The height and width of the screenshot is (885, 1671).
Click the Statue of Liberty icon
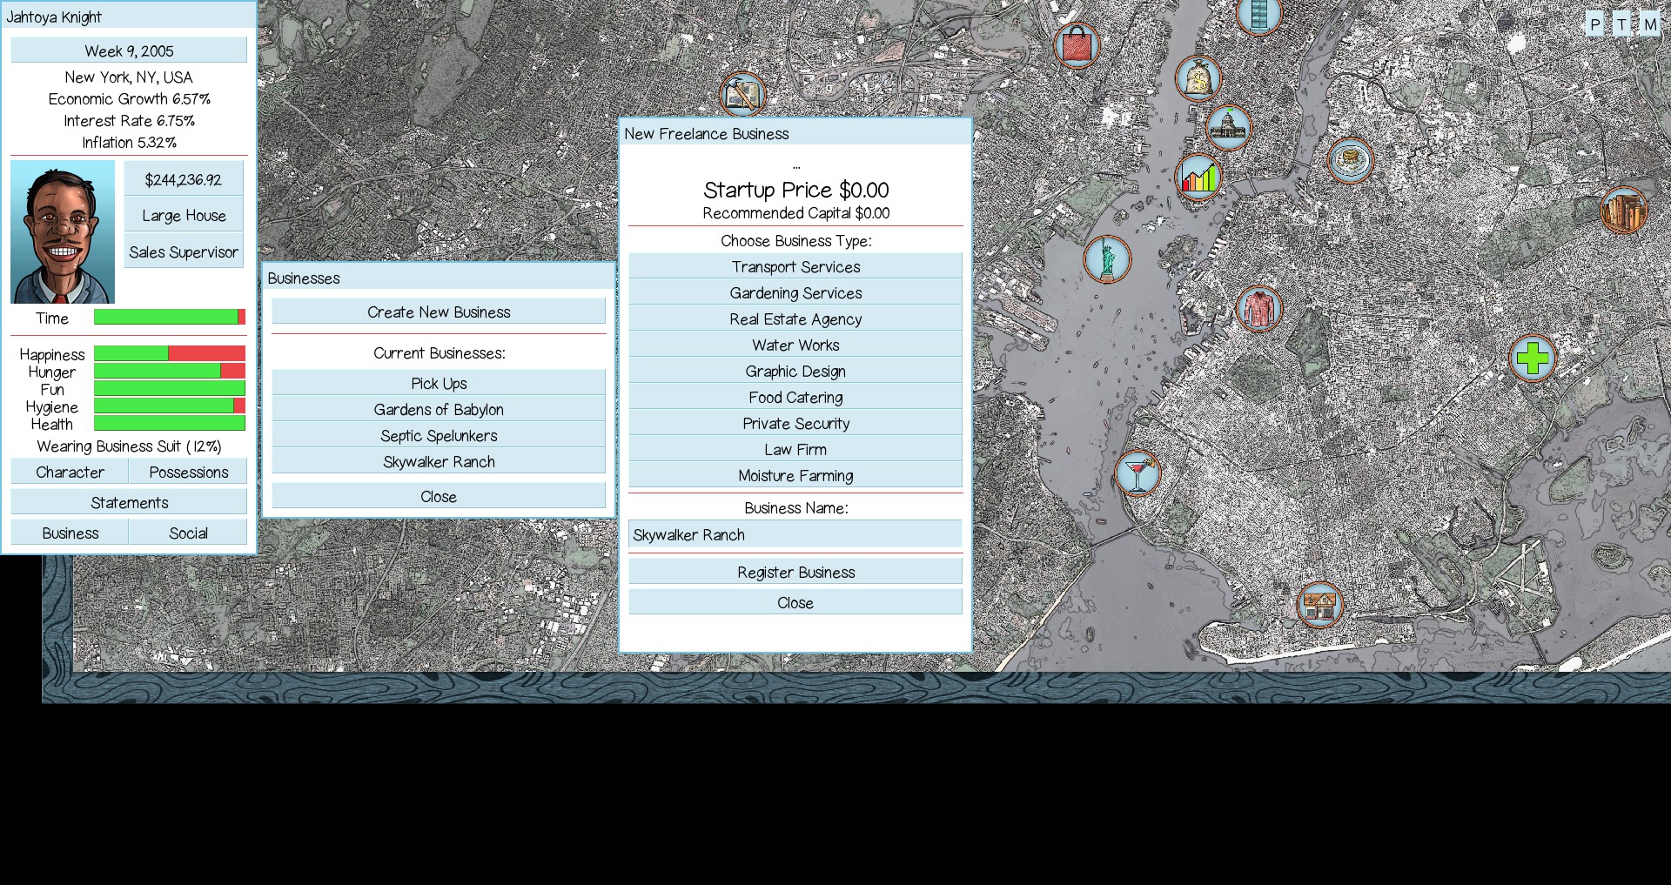(x=1107, y=258)
